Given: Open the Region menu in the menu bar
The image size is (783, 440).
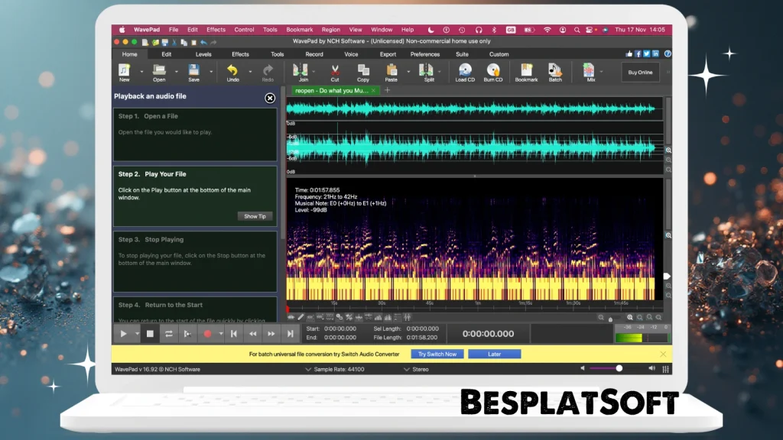Looking at the screenshot, I should coord(330,30).
